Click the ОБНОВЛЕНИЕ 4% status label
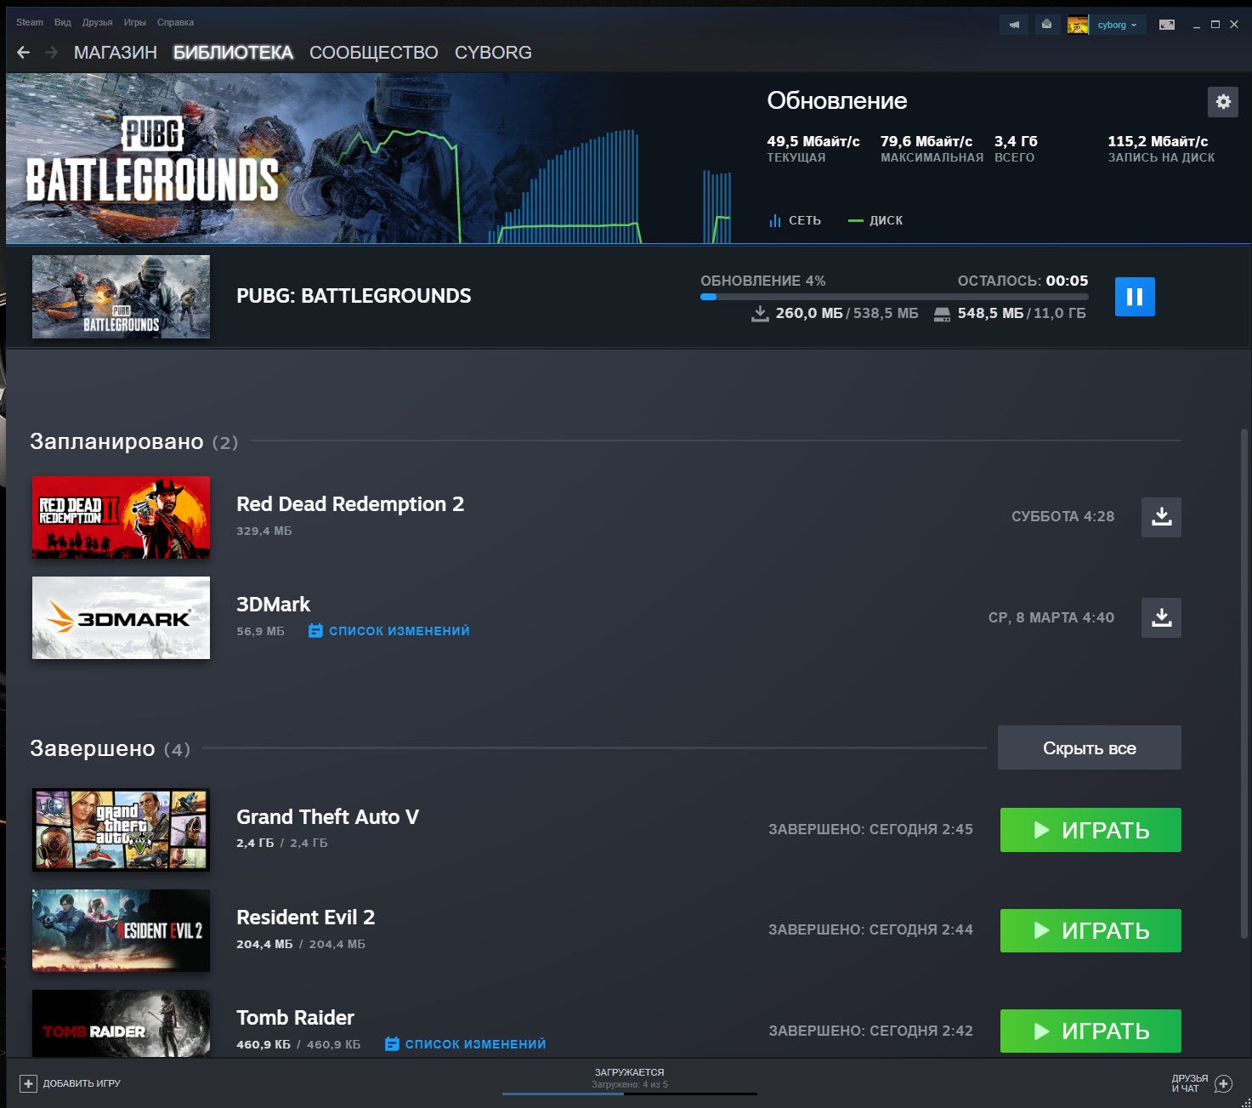Viewport: 1252px width, 1108px height. tap(763, 281)
